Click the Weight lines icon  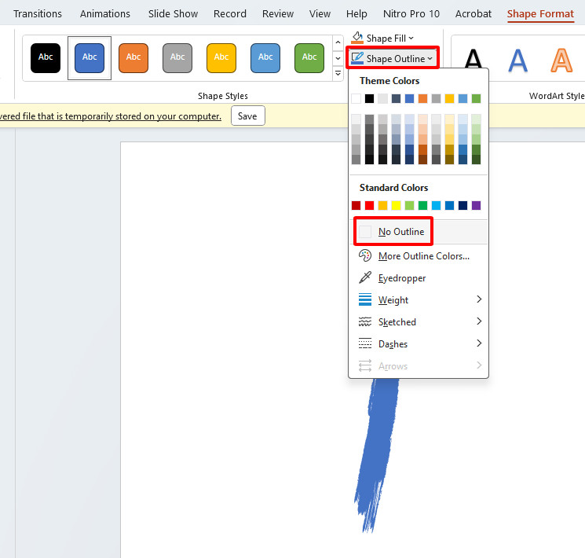coord(365,299)
